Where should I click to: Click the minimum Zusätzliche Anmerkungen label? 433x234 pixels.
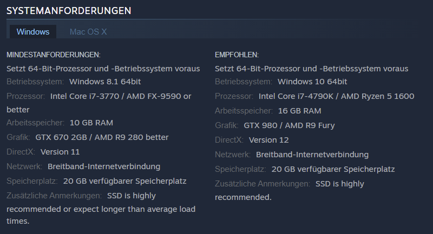pyautogui.click(x=54, y=195)
